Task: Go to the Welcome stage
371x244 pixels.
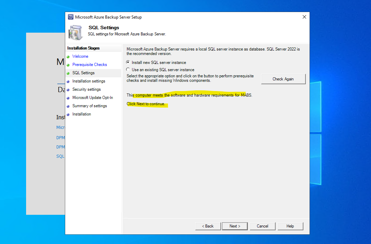Action: pyautogui.click(x=80, y=56)
